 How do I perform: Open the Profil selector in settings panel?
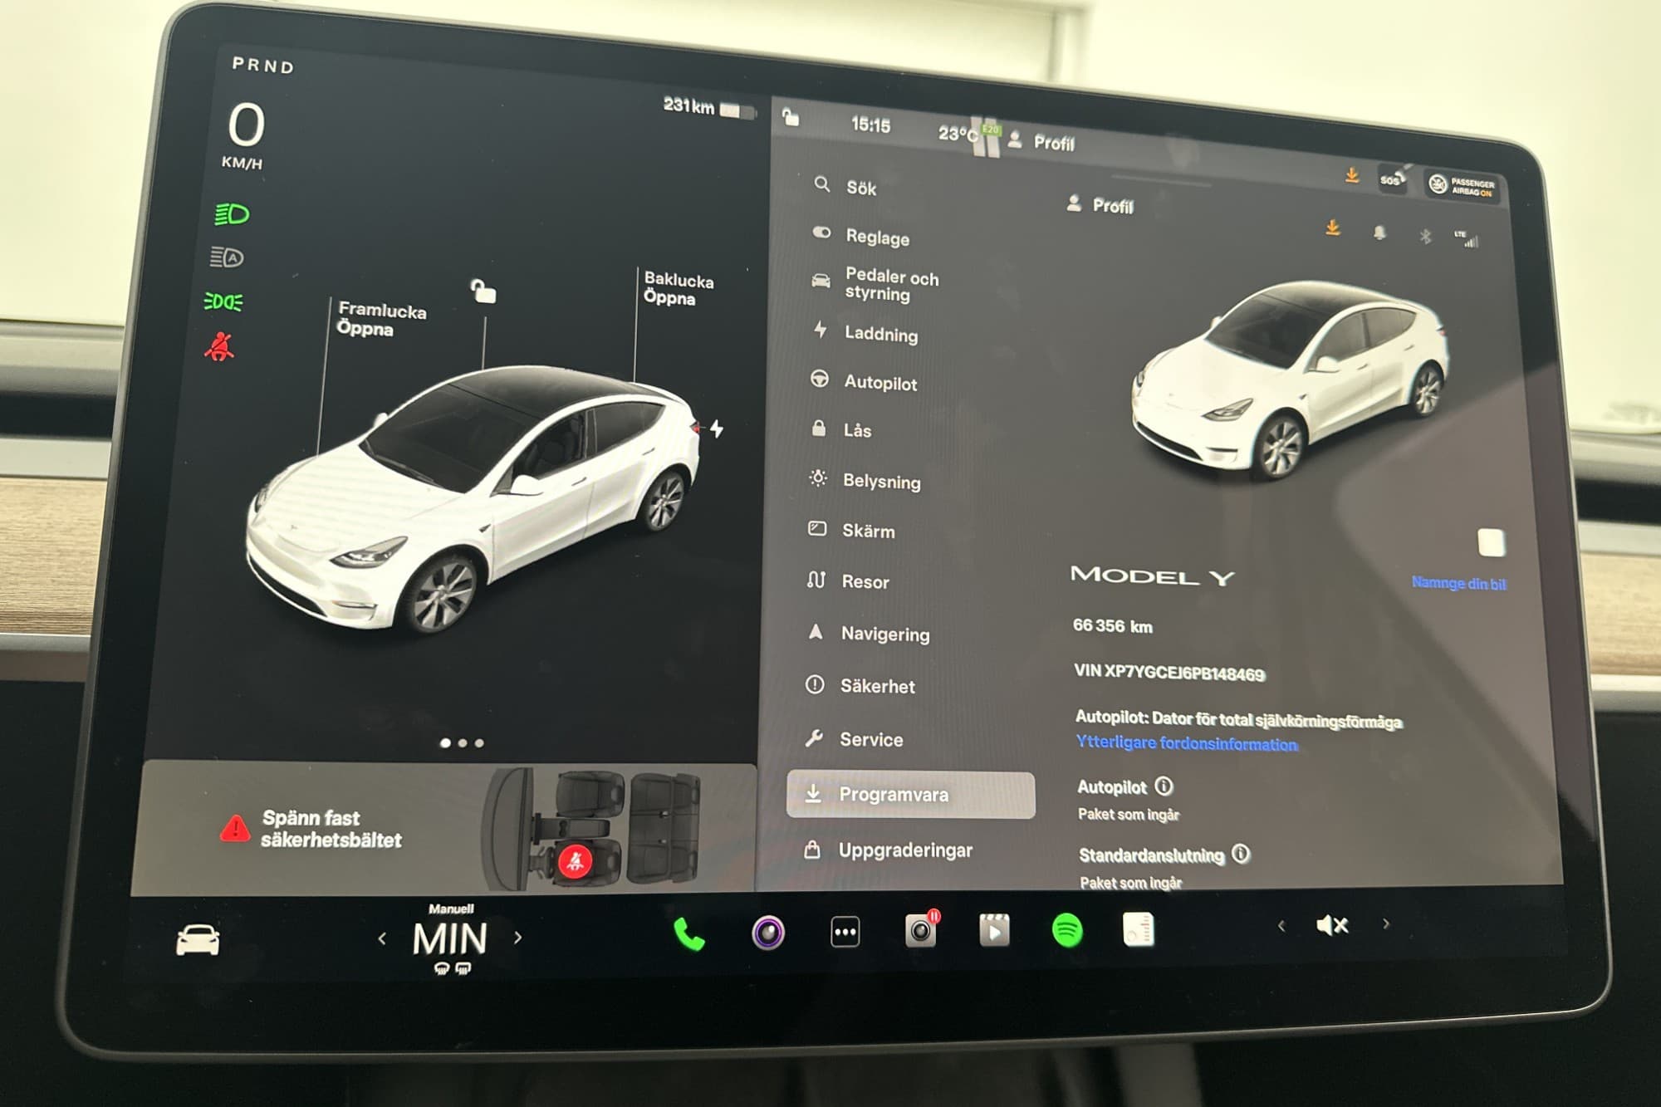1100,204
